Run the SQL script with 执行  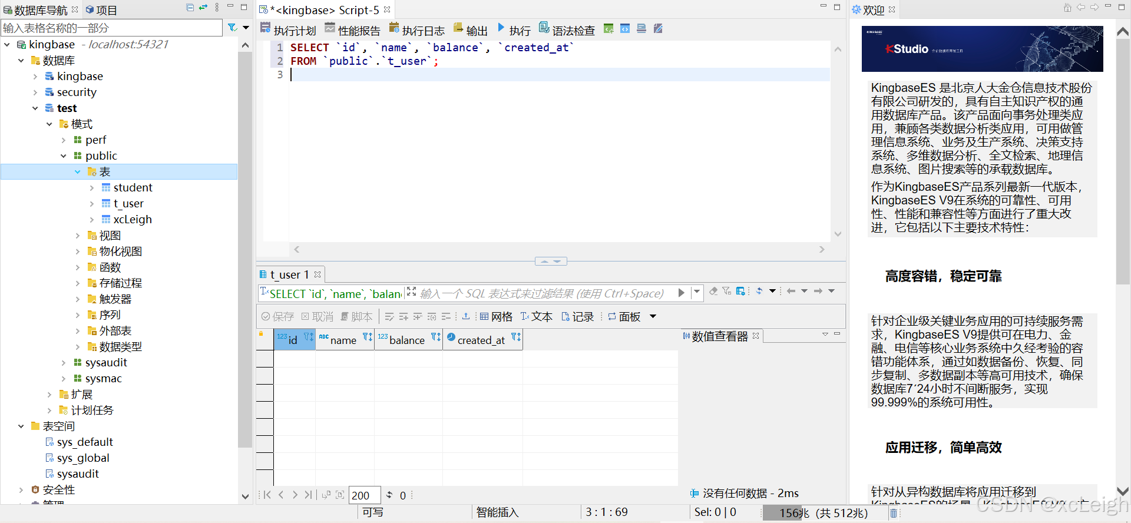coord(514,29)
